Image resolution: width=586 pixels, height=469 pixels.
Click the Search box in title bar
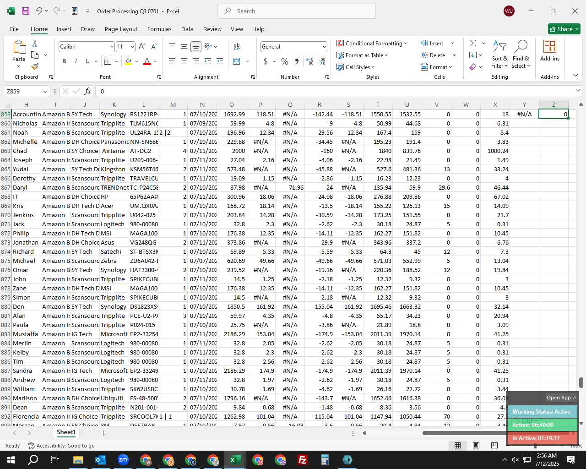[297, 11]
